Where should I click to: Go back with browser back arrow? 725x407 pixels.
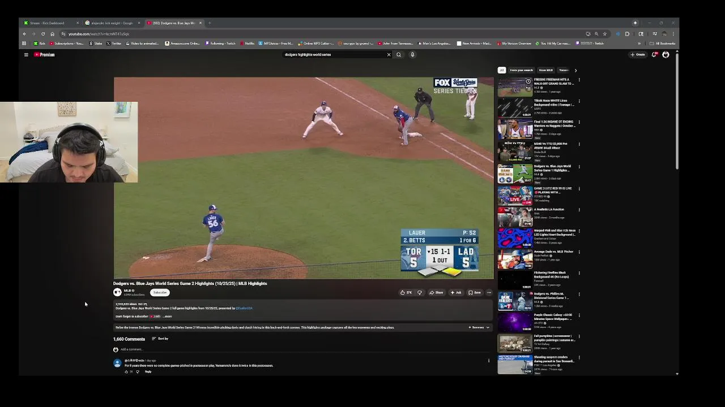click(24, 34)
